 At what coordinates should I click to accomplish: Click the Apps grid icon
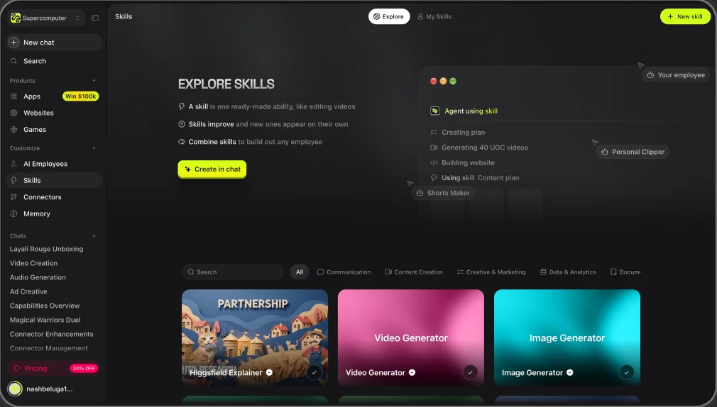(13, 96)
